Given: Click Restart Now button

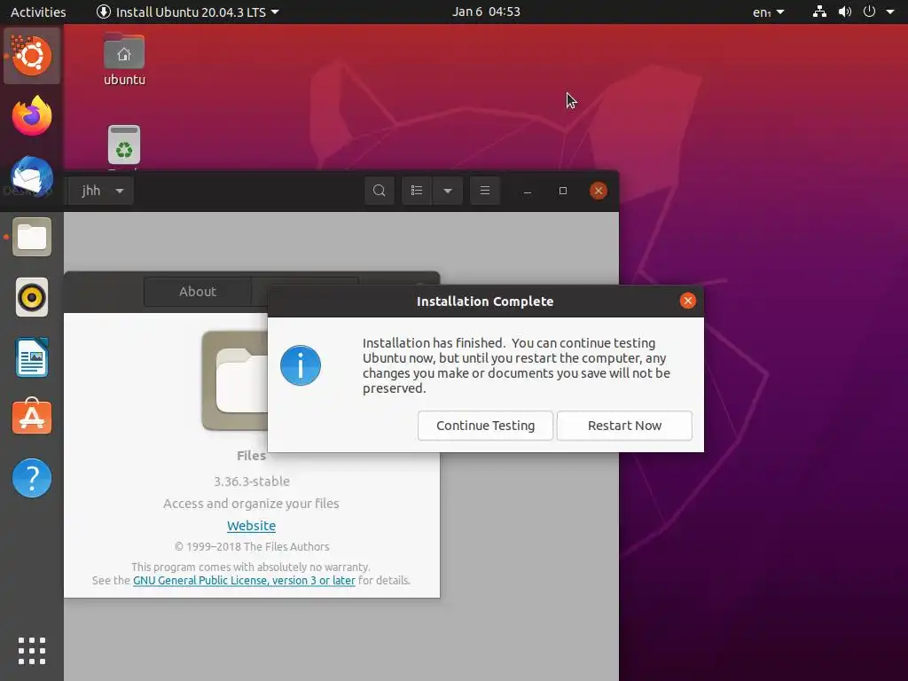Looking at the screenshot, I should (624, 426).
